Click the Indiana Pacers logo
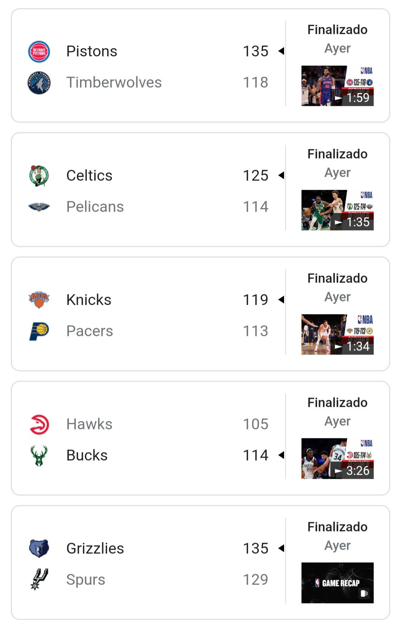Viewport: 400px width, 631px height. [x=39, y=331]
